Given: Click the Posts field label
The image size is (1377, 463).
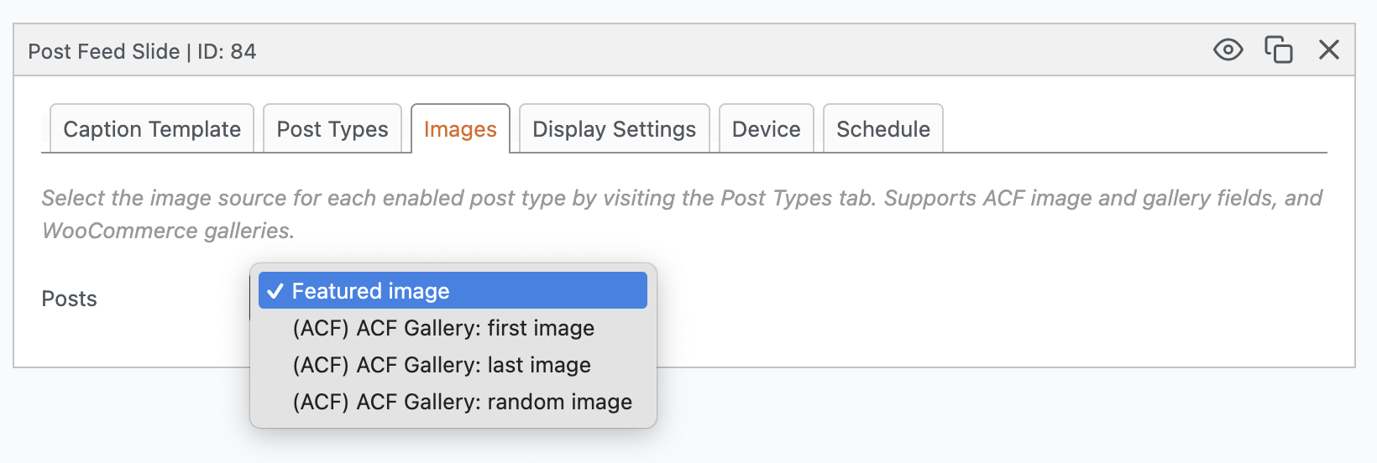Looking at the screenshot, I should pyautogui.click(x=70, y=299).
